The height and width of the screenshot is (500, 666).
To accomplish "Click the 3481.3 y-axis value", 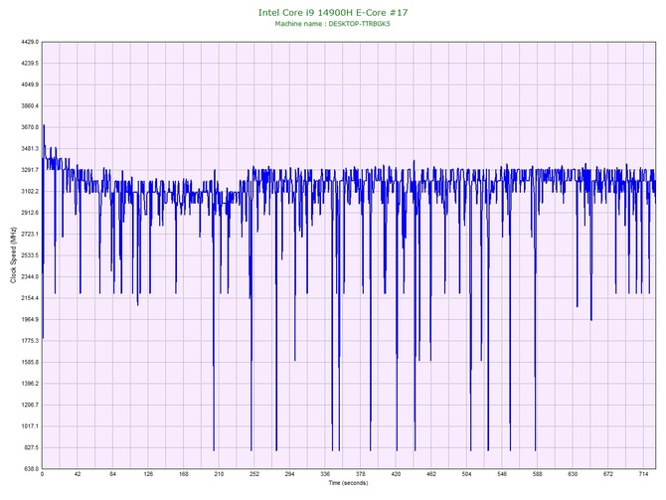I will 30,149.
